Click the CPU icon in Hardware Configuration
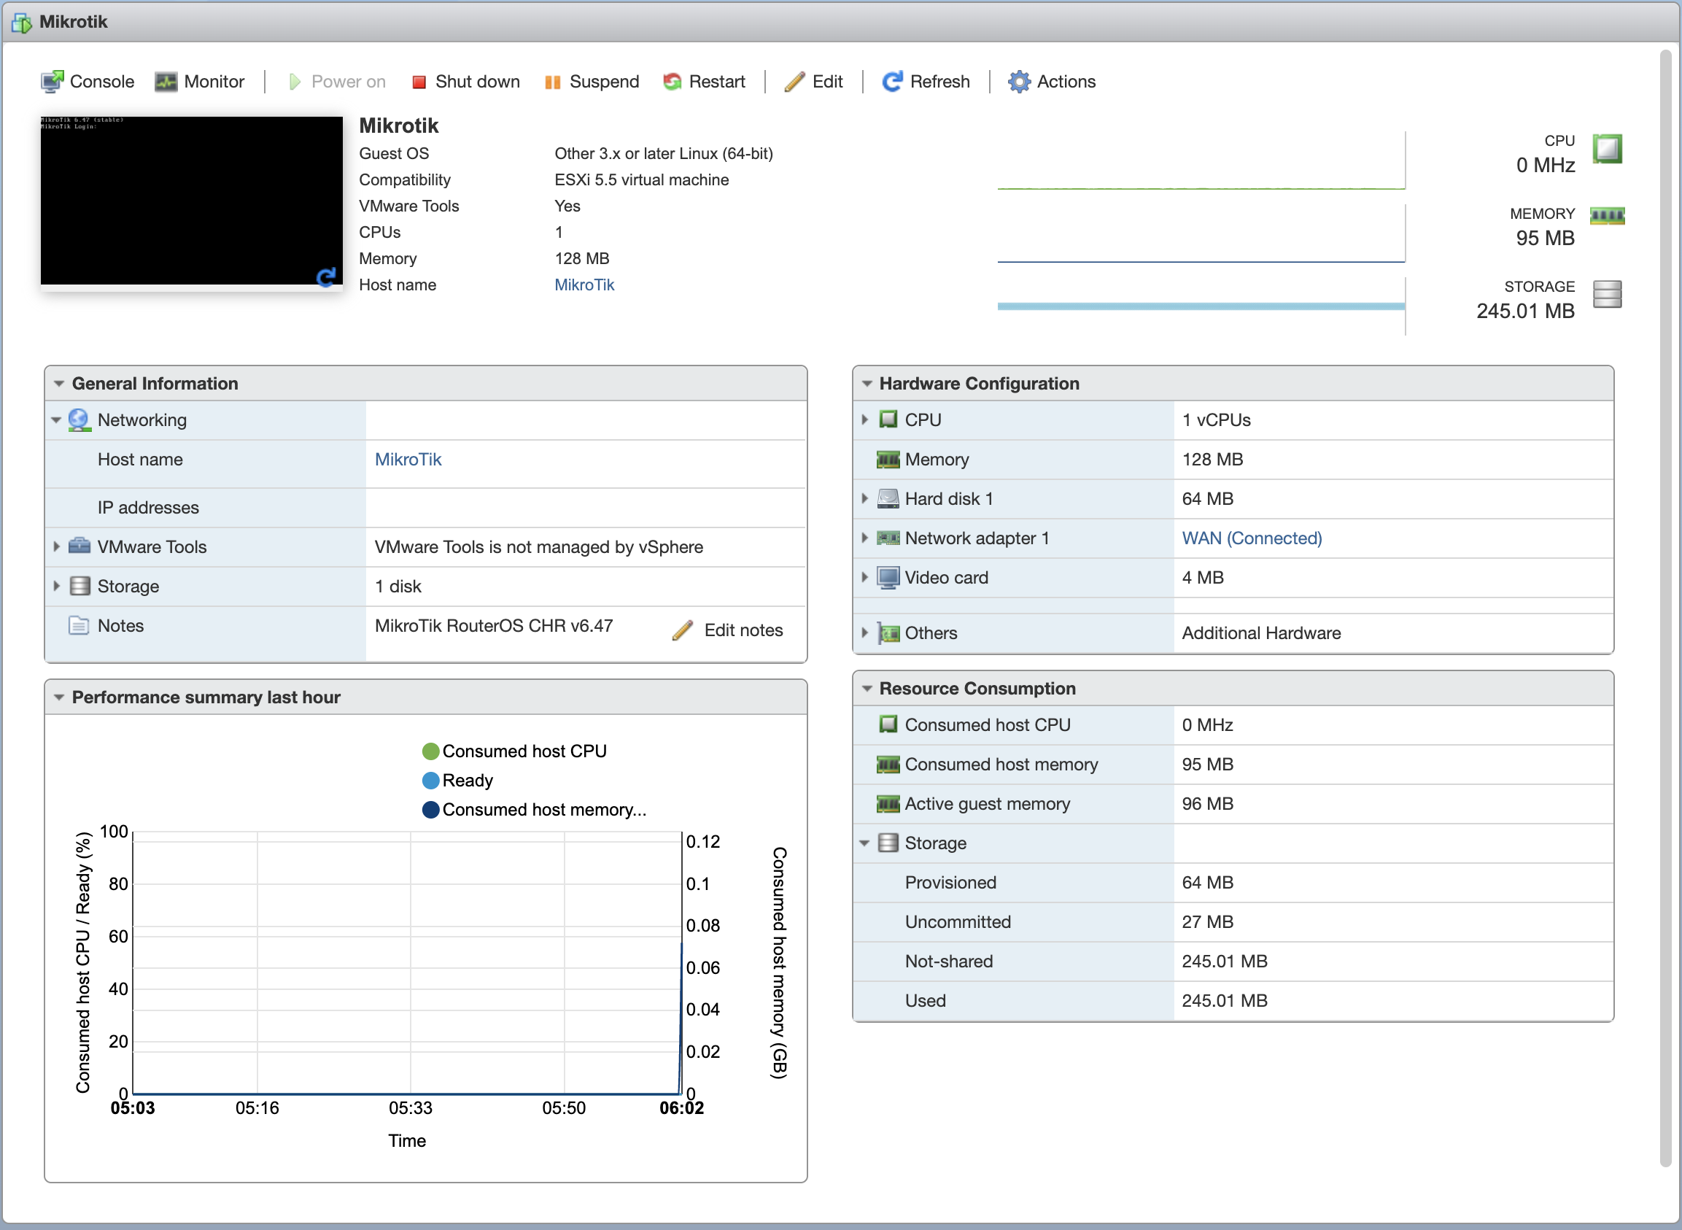The width and height of the screenshot is (1682, 1230). (x=888, y=419)
